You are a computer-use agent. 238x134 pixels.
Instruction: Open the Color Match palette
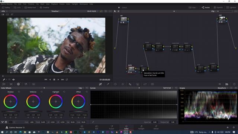click(11, 84)
